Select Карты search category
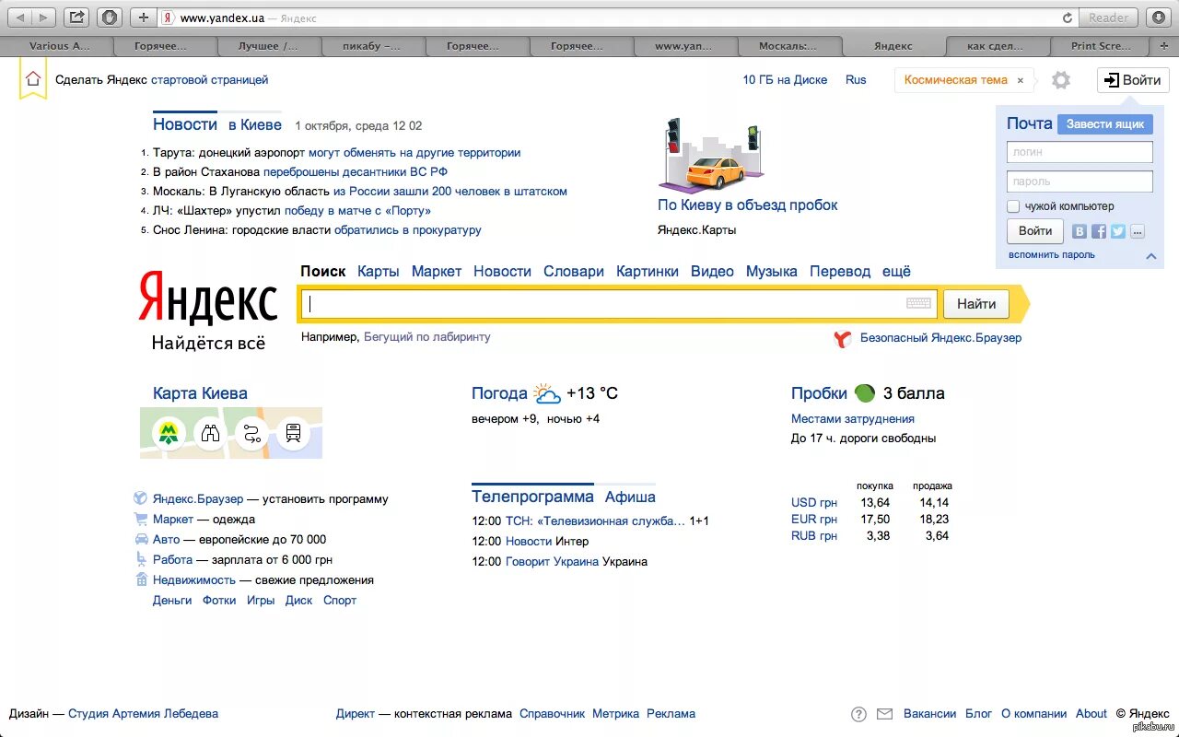Image resolution: width=1179 pixels, height=737 pixels. pyautogui.click(x=379, y=271)
